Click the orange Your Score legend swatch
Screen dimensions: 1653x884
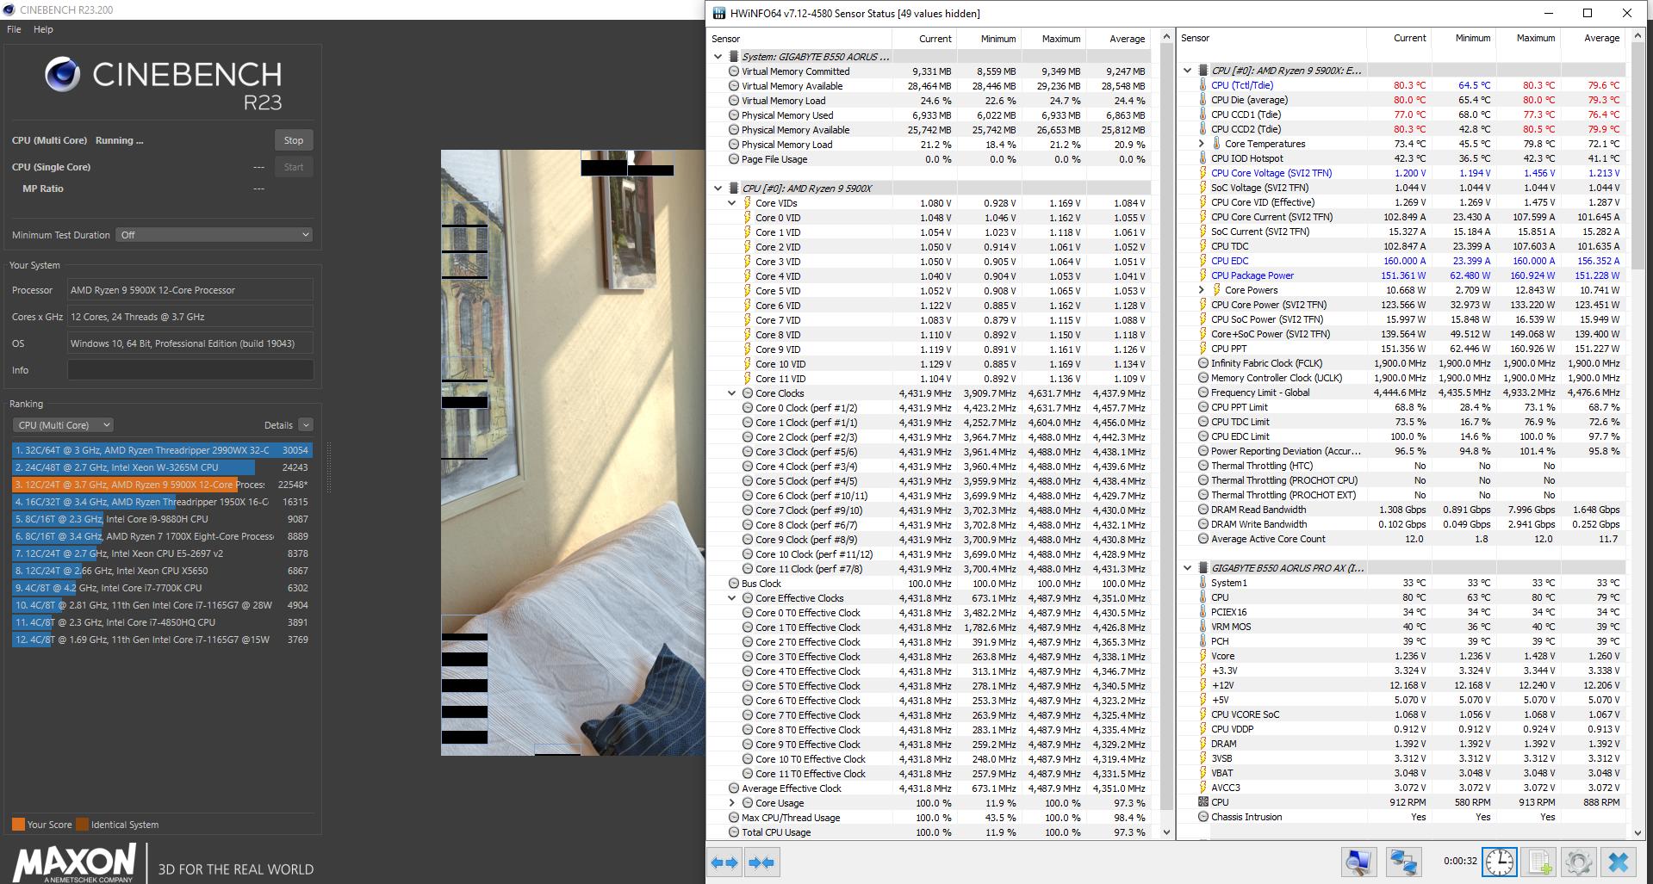[x=18, y=825]
